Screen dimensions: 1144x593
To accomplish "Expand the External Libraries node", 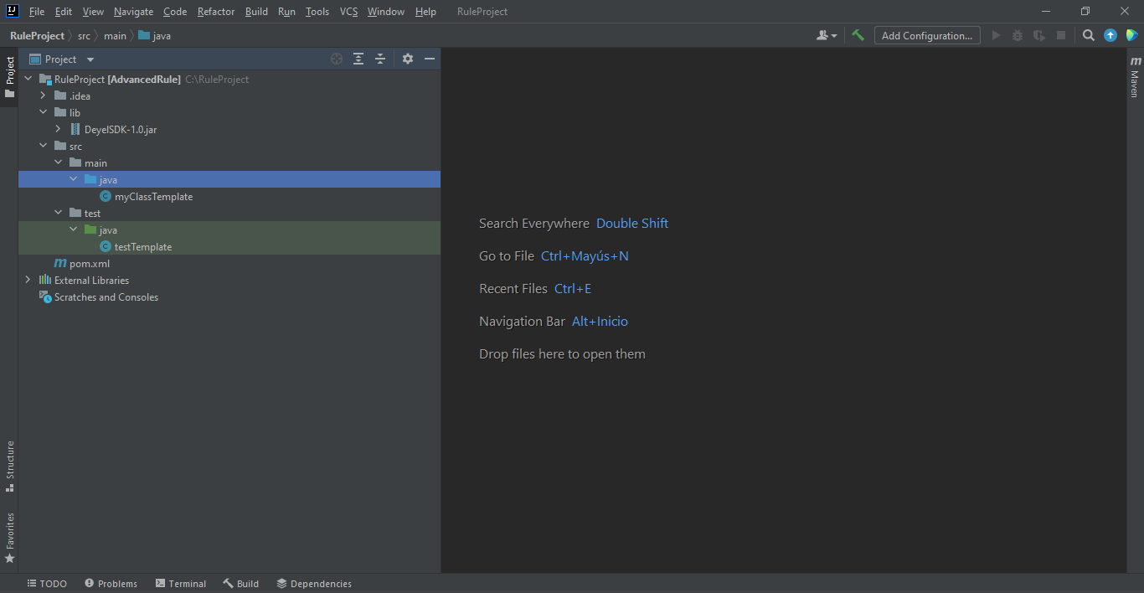I will coord(28,281).
